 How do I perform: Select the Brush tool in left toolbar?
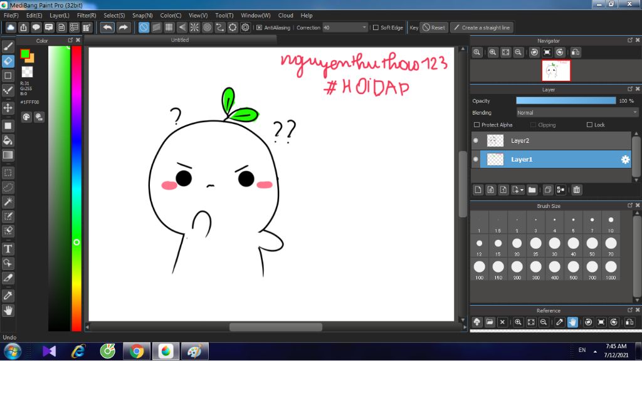tap(8, 46)
